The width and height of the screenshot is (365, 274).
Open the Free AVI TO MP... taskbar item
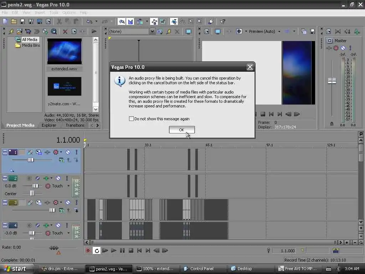(298, 269)
